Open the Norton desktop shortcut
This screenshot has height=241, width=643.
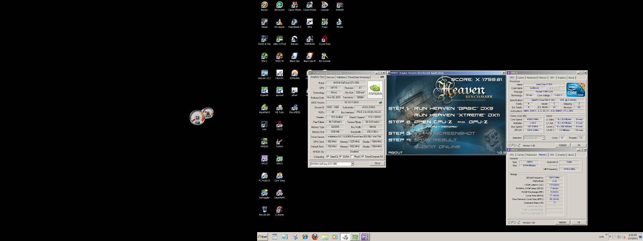coord(264,6)
